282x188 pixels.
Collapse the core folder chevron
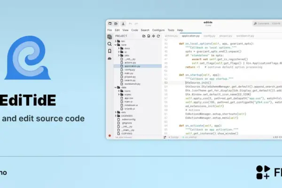pos(116,45)
